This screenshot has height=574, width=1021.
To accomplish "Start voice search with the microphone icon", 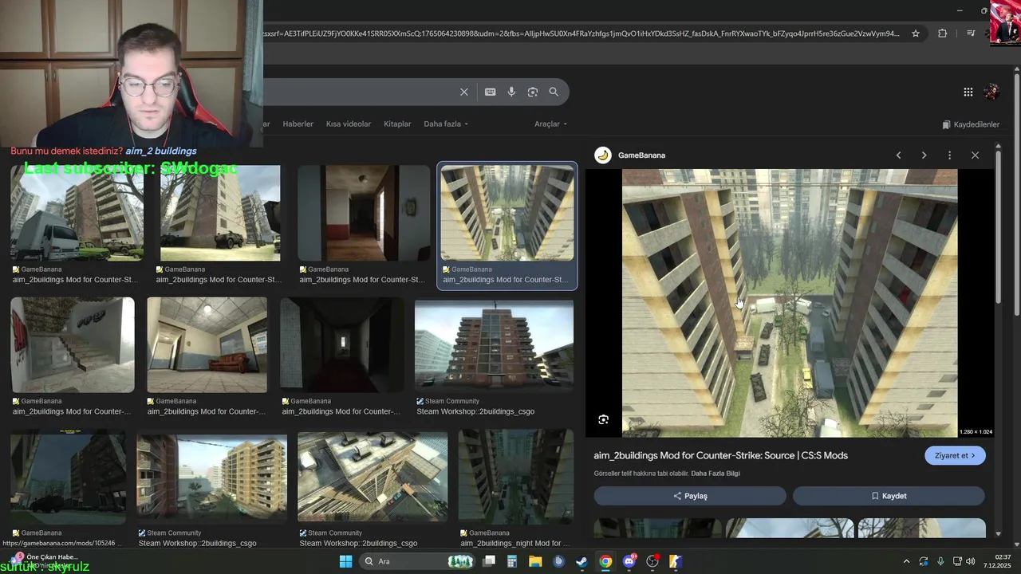I will pyautogui.click(x=511, y=92).
